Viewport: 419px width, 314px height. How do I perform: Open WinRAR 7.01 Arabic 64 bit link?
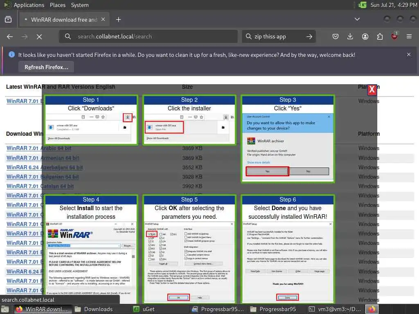click(39, 148)
